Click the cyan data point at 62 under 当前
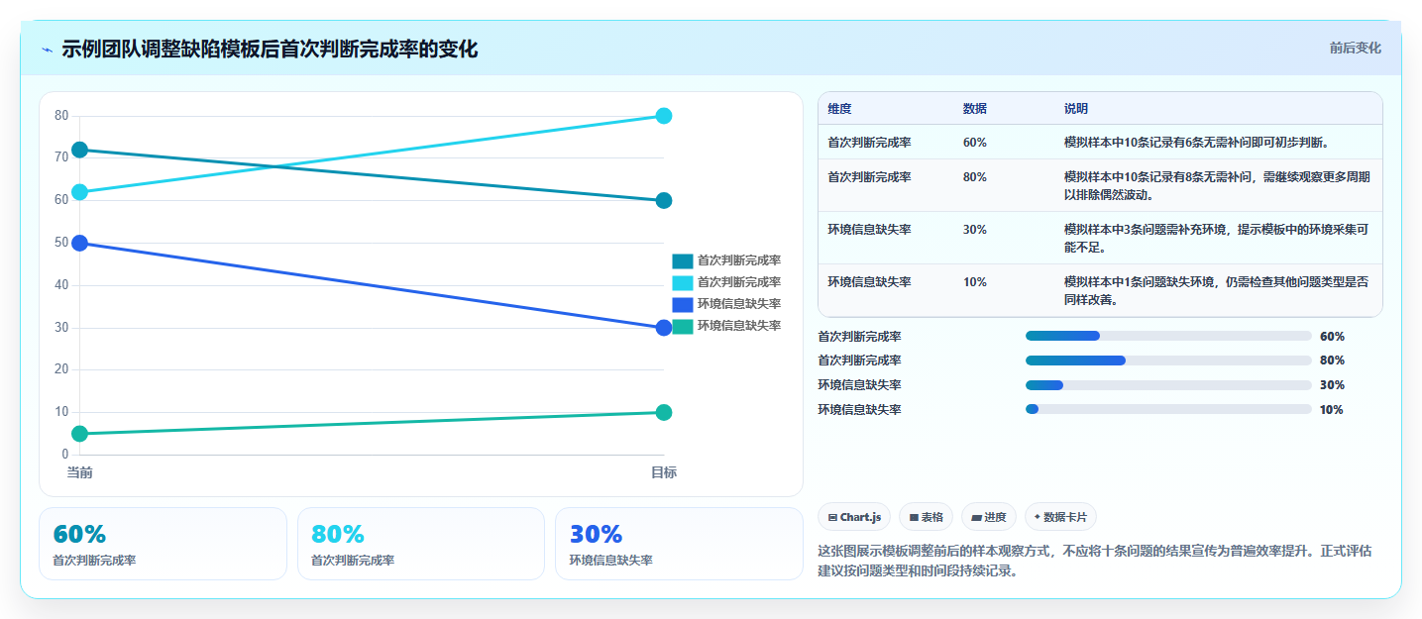Screen dimensions: 1422x619 pos(80,192)
